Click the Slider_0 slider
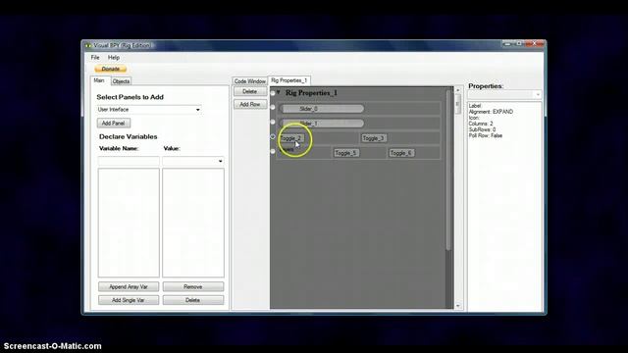This screenshot has height=353, width=628. click(x=322, y=109)
